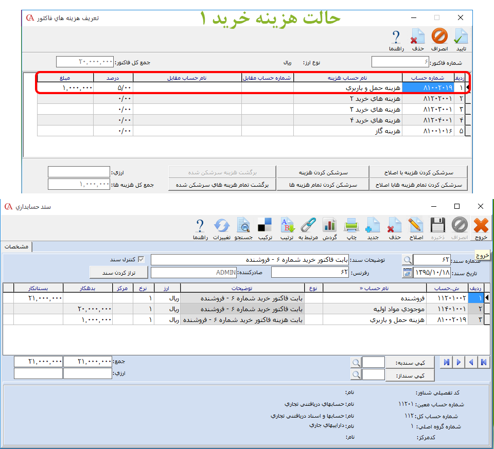494x449 pixels.
Task: Click the Apportion expense (سرشکن کردن هزینه) button
Action: [323, 172]
